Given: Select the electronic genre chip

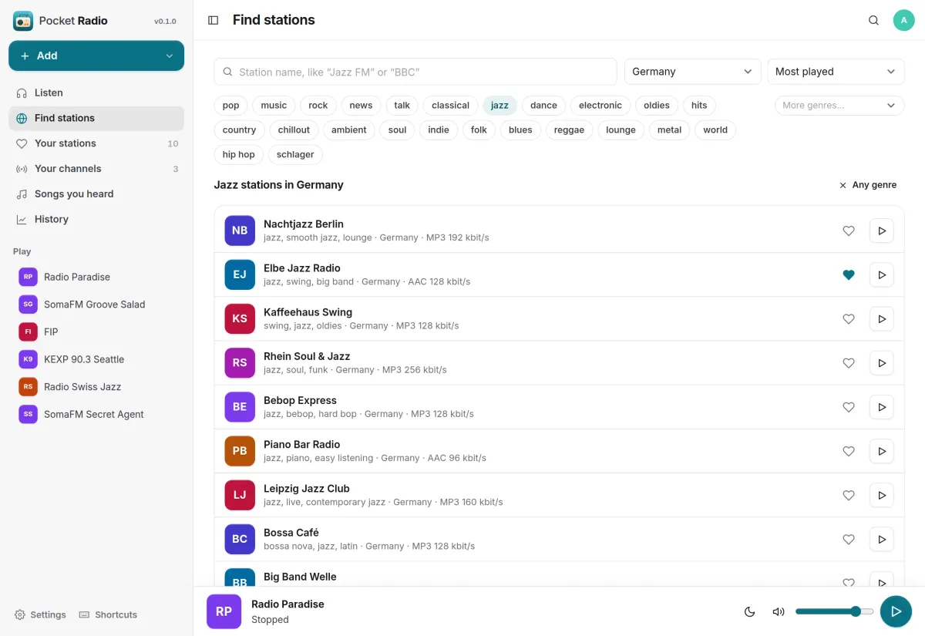Looking at the screenshot, I should pos(600,106).
